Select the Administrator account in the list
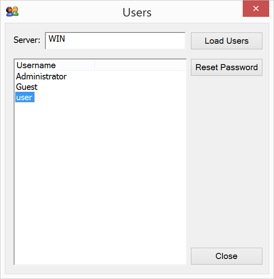Viewport: 274px width, 279px height. pos(41,77)
